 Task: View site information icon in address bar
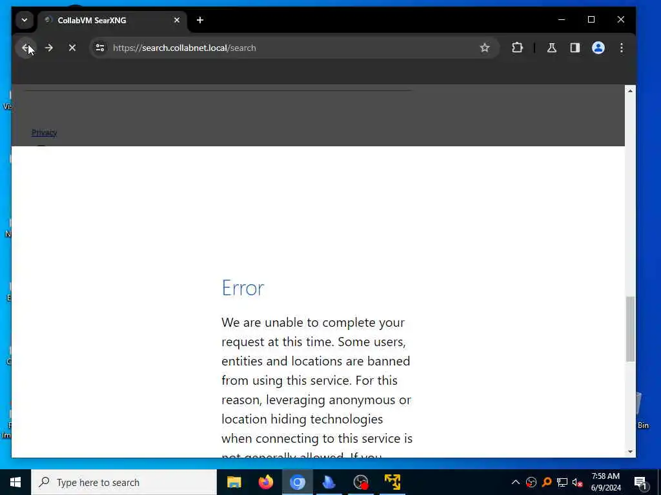click(100, 48)
